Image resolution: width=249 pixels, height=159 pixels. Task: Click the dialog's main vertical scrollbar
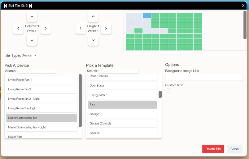[245, 25]
